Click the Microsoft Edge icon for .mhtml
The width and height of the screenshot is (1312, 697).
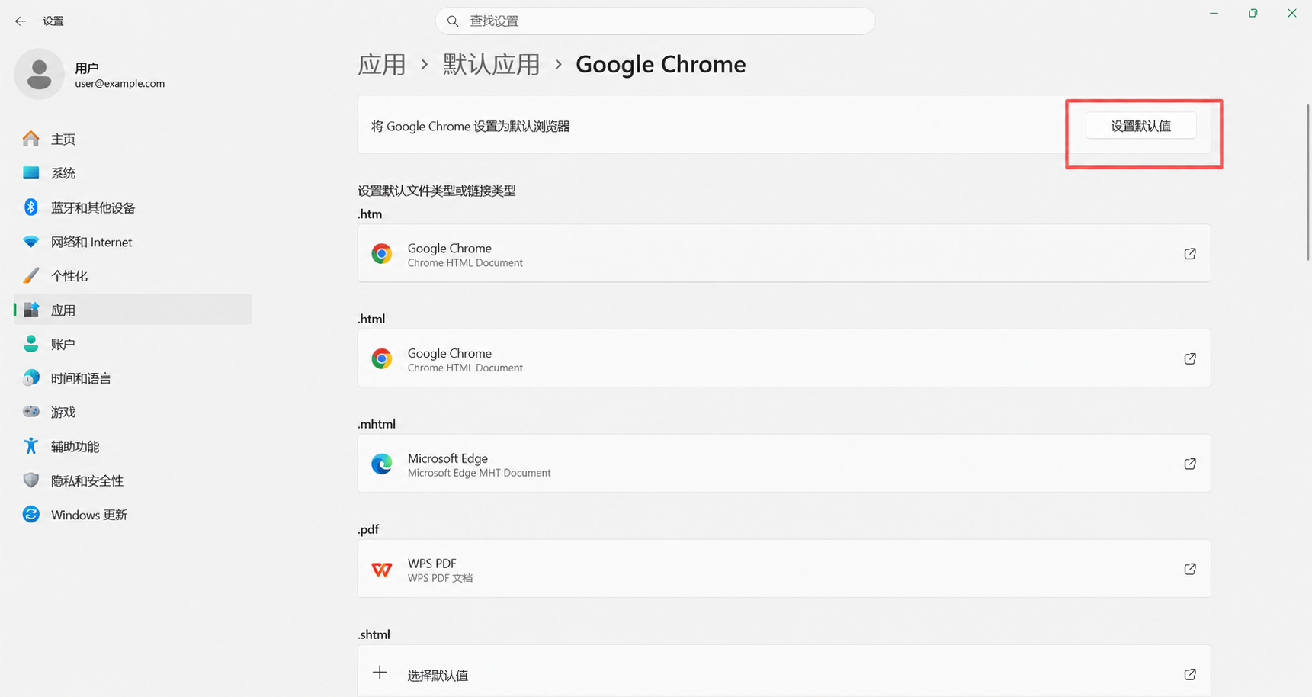point(382,464)
